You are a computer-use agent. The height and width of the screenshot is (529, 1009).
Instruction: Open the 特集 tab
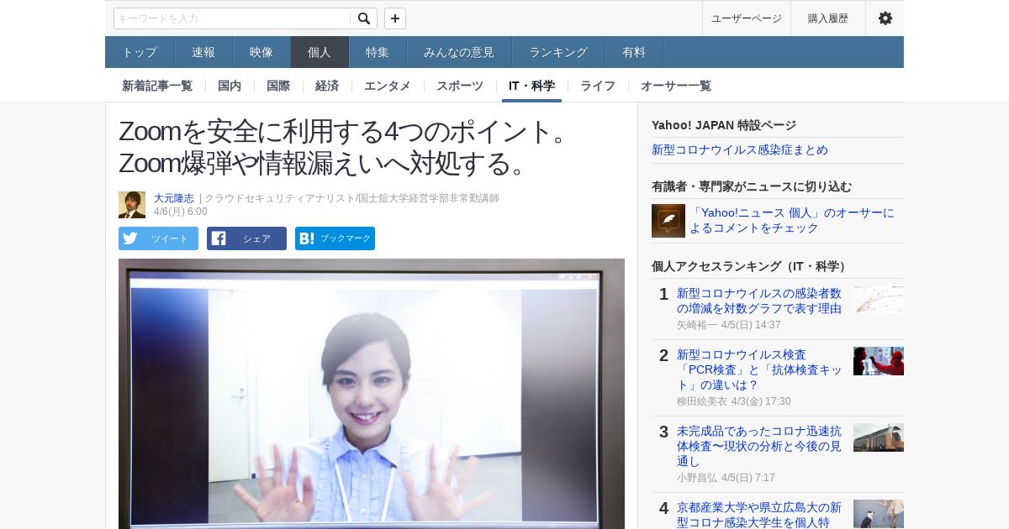[x=378, y=52]
